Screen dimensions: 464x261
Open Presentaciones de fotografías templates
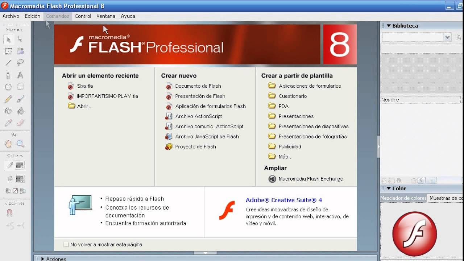tap(312, 137)
